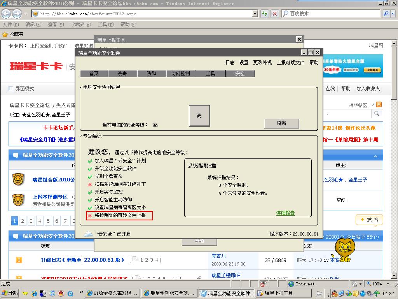
Task: Switch to the 杀毒 tab
Action: click(x=122, y=74)
